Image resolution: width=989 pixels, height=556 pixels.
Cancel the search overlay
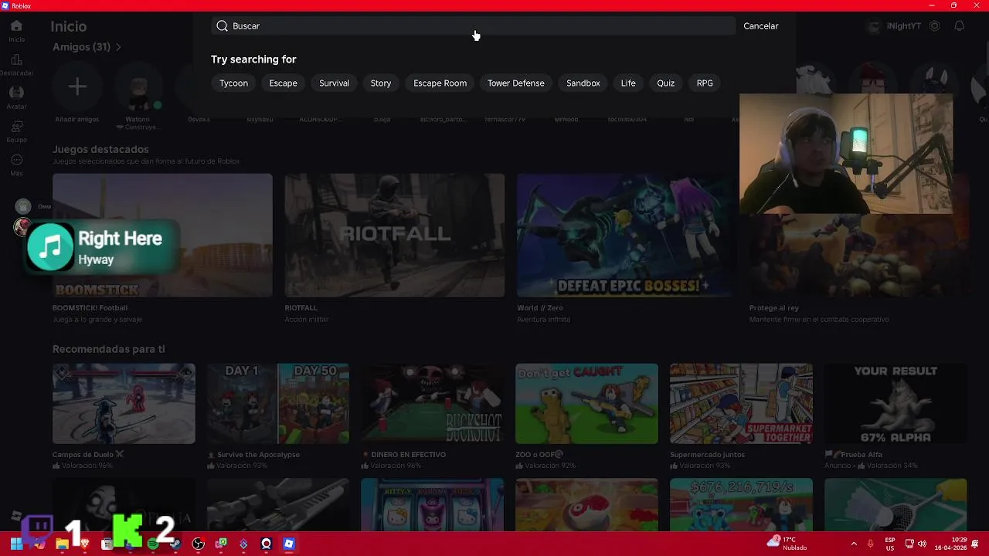point(760,25)
